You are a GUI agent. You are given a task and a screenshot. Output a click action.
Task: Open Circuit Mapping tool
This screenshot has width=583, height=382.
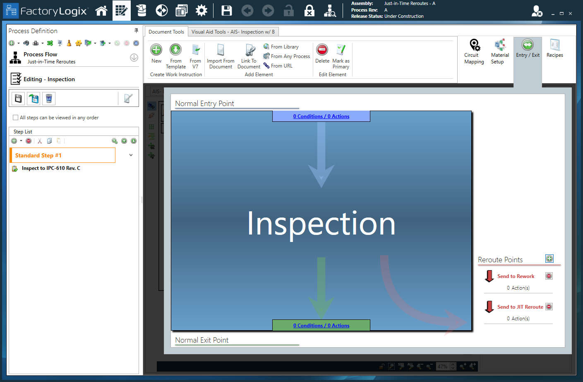(x=474, y=51)
